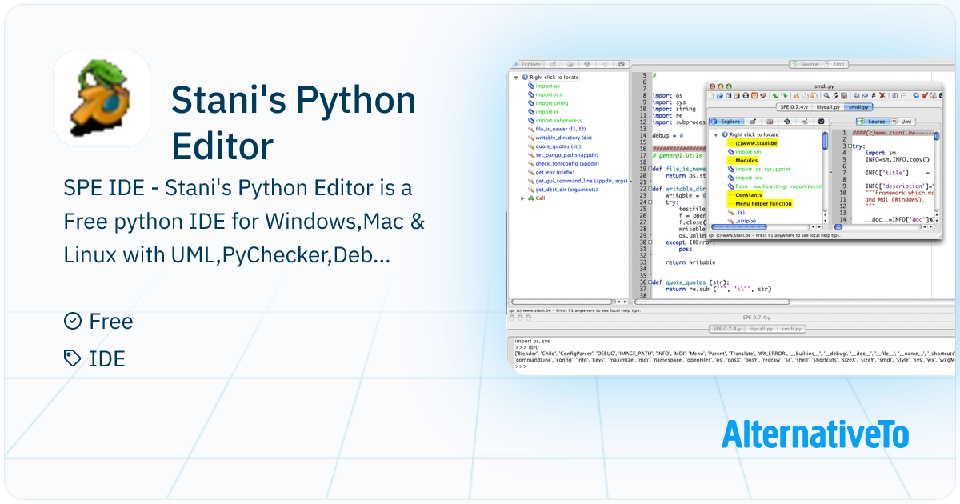This screenshot has height=504, width=960.
Task: Click the green redo arrow icon
Action: [x=784, y=95]
